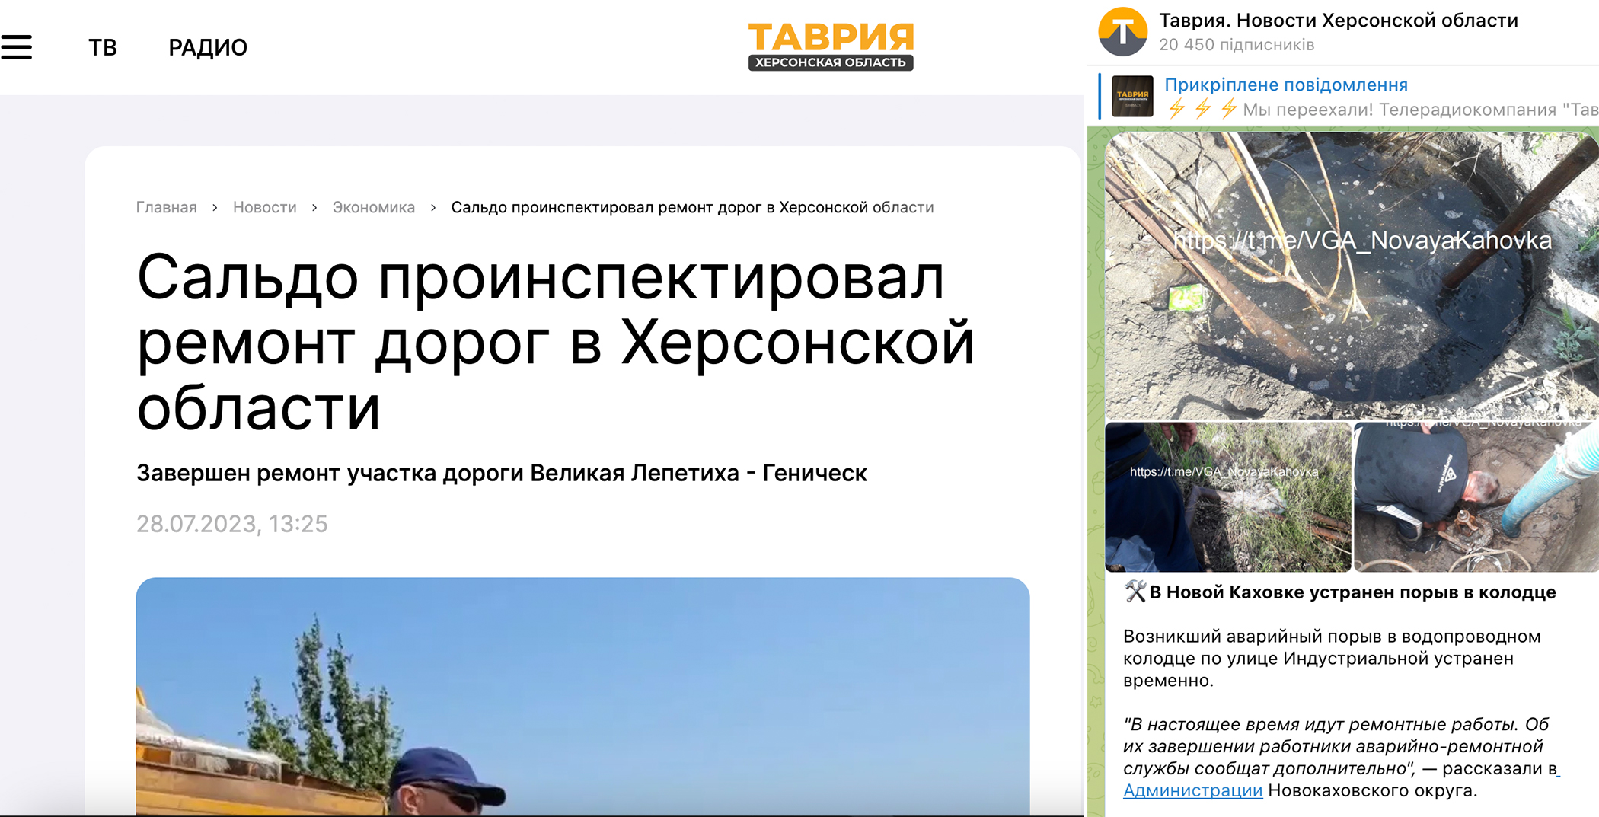Screen dimensions: 1599x817
Task: Click channel title Таврия. Новости Херсонской области
Action: 1338,21
